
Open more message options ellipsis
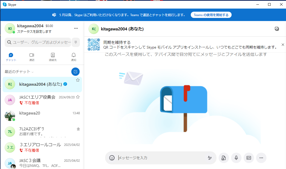(261, 158)
